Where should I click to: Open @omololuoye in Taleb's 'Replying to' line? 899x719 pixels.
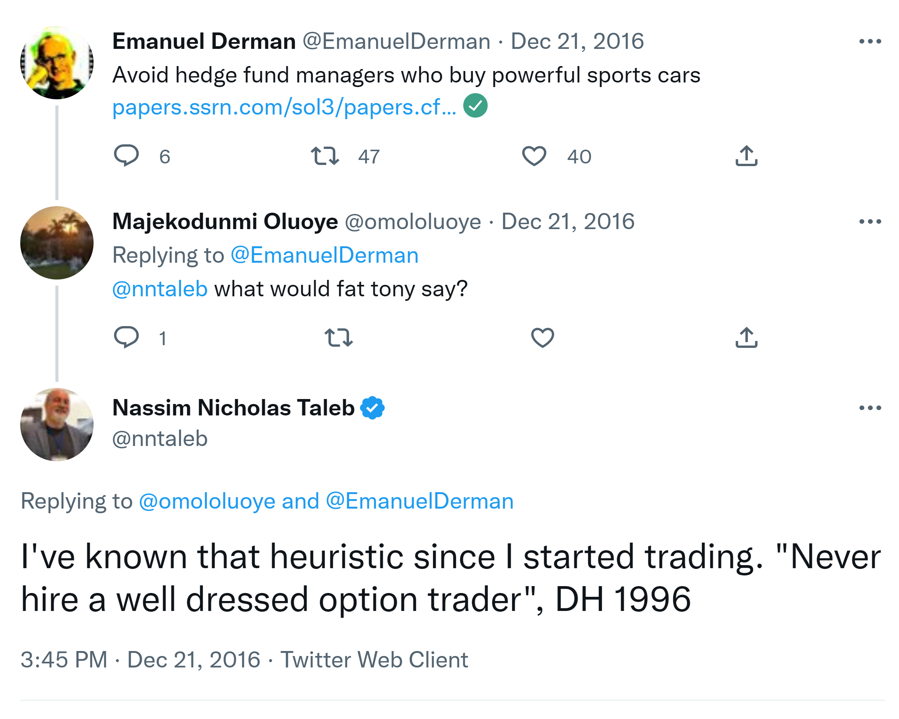click(207, 501)
